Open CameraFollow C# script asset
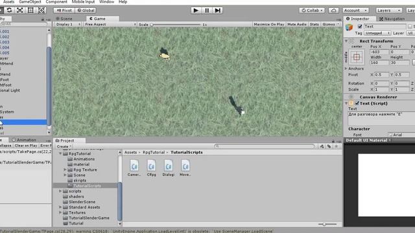Screen dimensions: 415x233 point(134,168)
